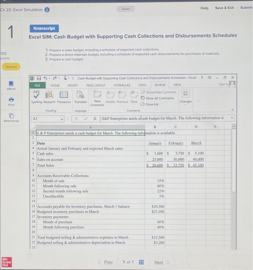Select the REVIEW ribbon tab
The image size is (253, 270).
click(160, 85)
